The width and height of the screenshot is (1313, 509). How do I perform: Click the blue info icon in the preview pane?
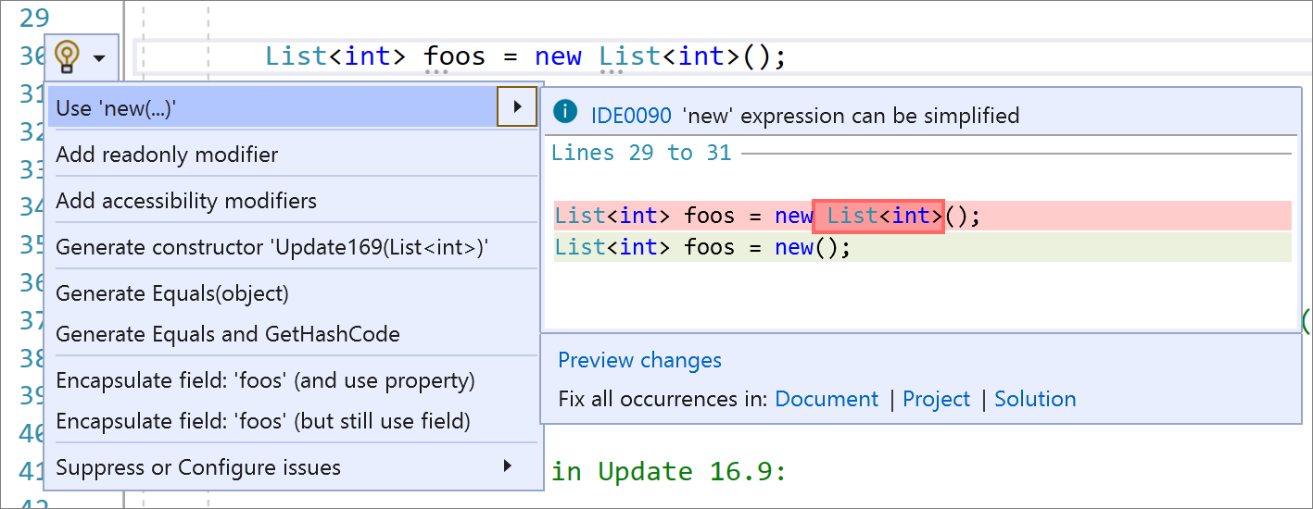[563, 112]
